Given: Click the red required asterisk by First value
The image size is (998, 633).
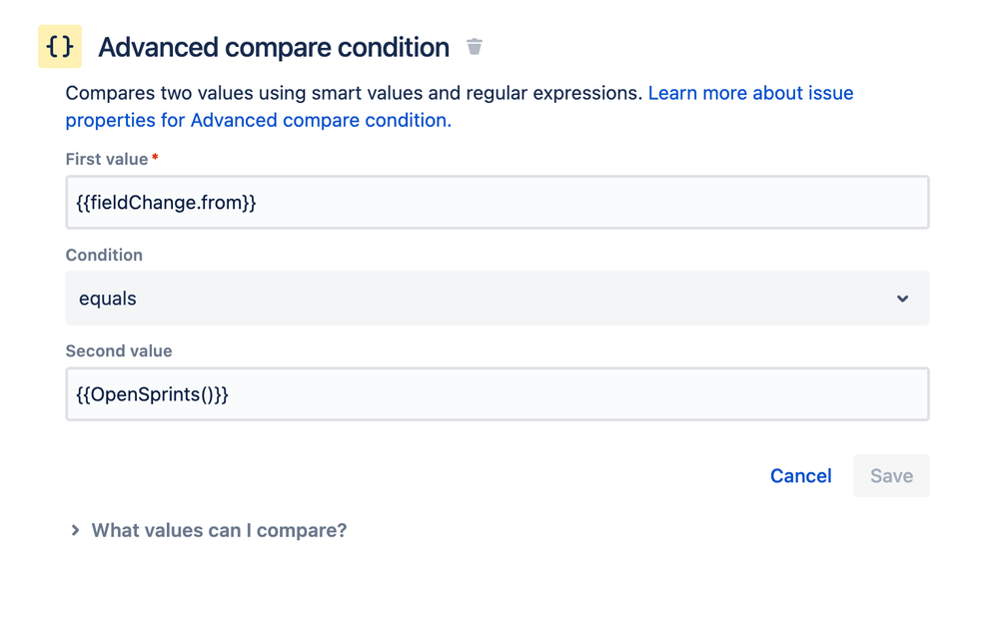Looking at the screenshot, I should pos(155,156).
